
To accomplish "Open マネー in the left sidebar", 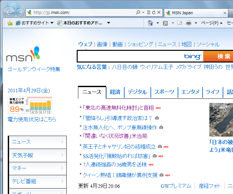I will pyautogui.click(x=38, y=168).
